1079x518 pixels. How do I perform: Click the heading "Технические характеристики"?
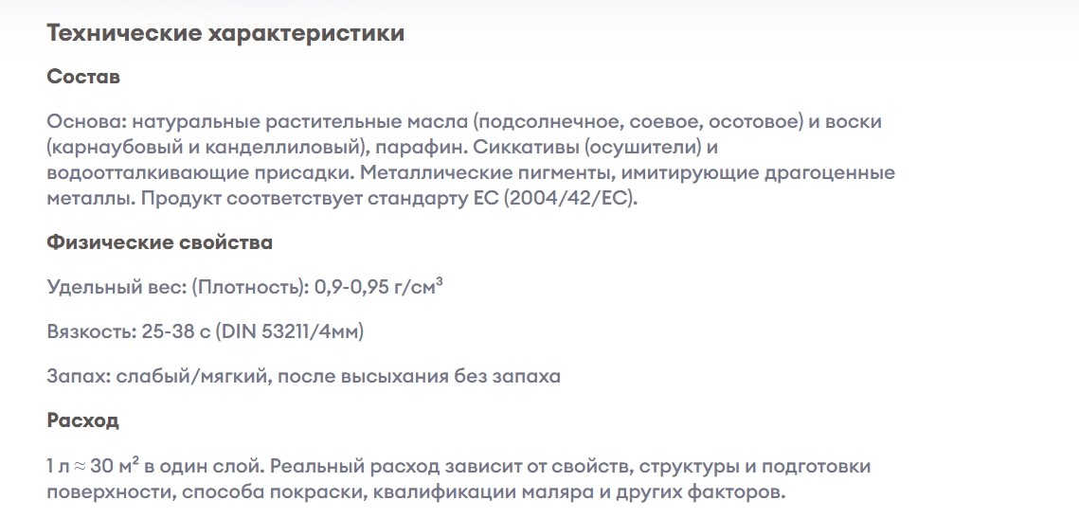click(225, 34)
